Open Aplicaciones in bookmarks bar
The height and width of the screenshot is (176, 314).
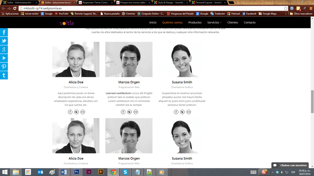tap(10, 14)
